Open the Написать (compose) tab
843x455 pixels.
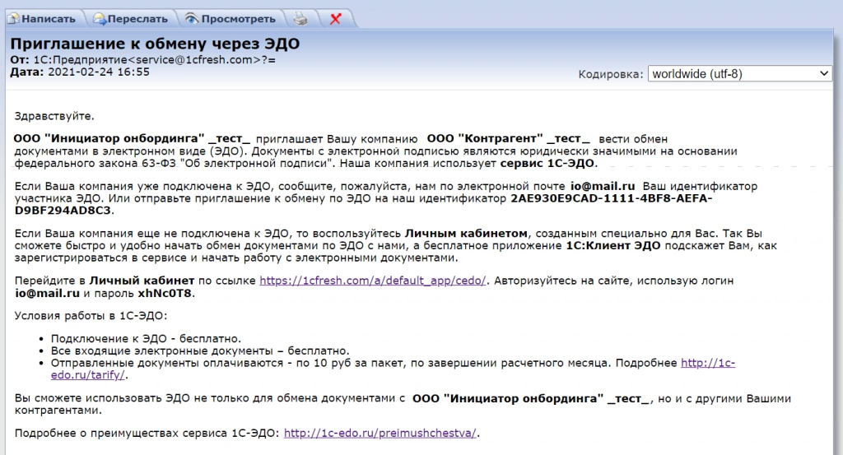42,19
